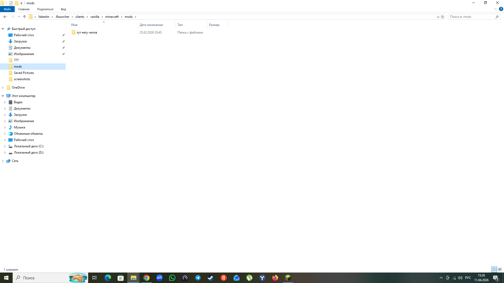Click the Back navigation arrow
The height and width of the screenshot is (283, 504).
pyautogui.click(x=5, y=17)
